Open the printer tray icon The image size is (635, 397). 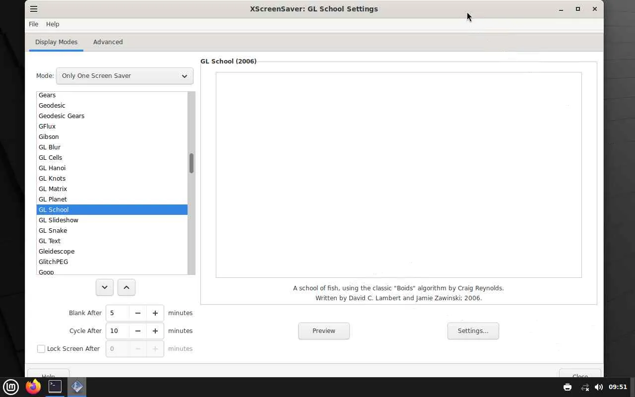pos(568,387)
